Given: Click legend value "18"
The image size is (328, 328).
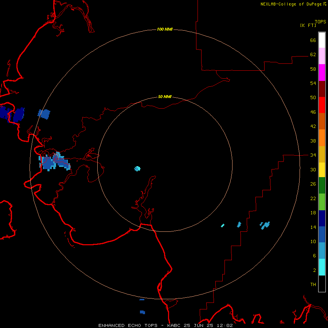Looking at the screenshot, I should pos(313,213).
